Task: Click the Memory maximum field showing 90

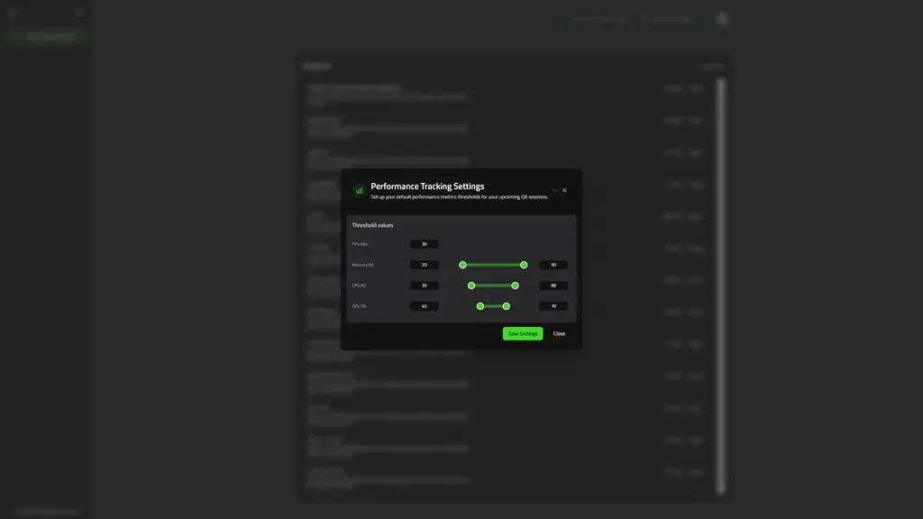Action: (x=553, y=264)
